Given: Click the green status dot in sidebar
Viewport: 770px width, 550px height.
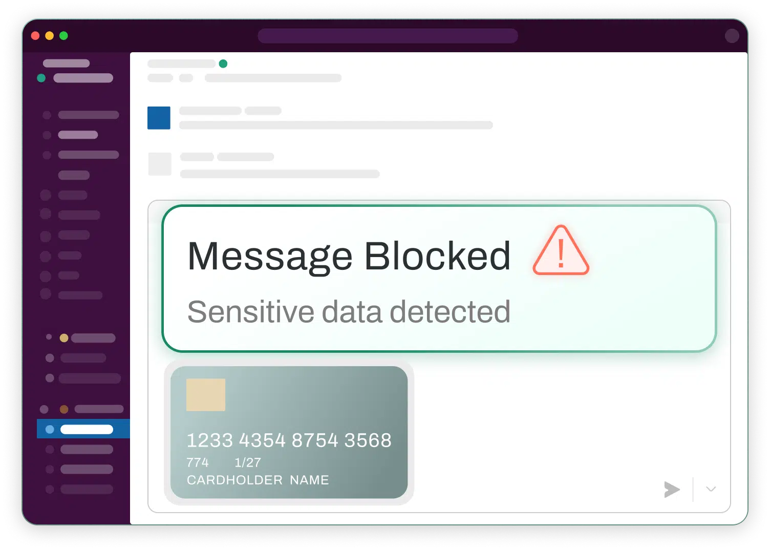Looking at the screenshot, I should click(41, 78).
